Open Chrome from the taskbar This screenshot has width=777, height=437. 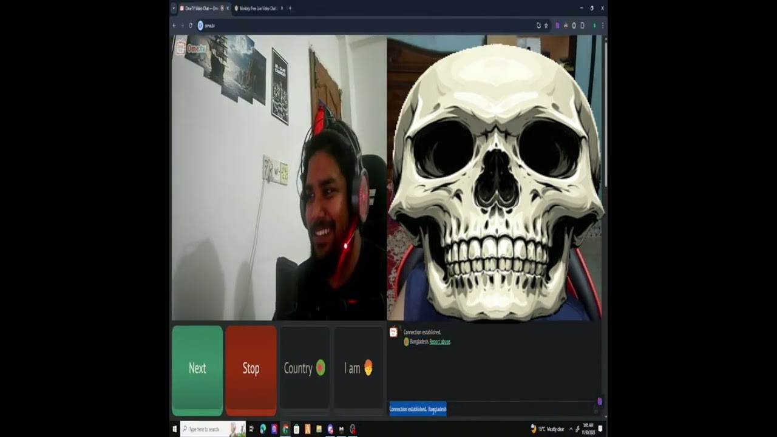[x=285, y=429]
